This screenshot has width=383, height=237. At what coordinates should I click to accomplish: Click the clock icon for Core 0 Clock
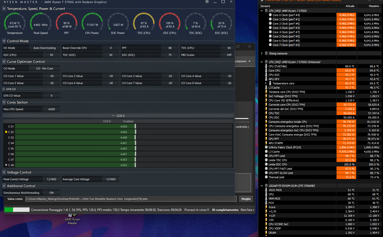[270, 15]
